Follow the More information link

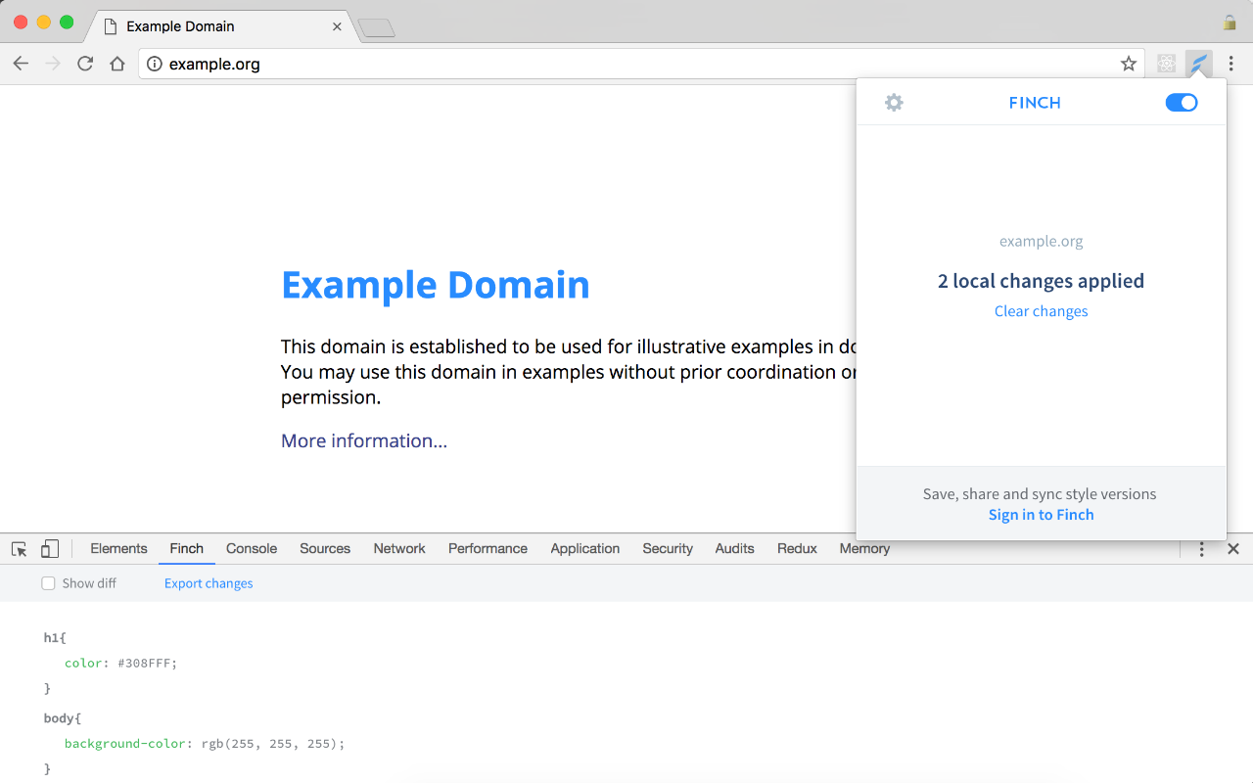[x=364, y=440]
